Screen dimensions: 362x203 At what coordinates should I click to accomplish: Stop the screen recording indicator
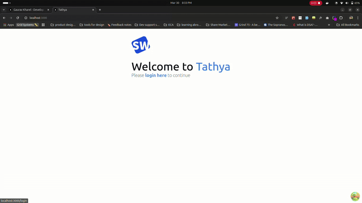tap(315, 3)
